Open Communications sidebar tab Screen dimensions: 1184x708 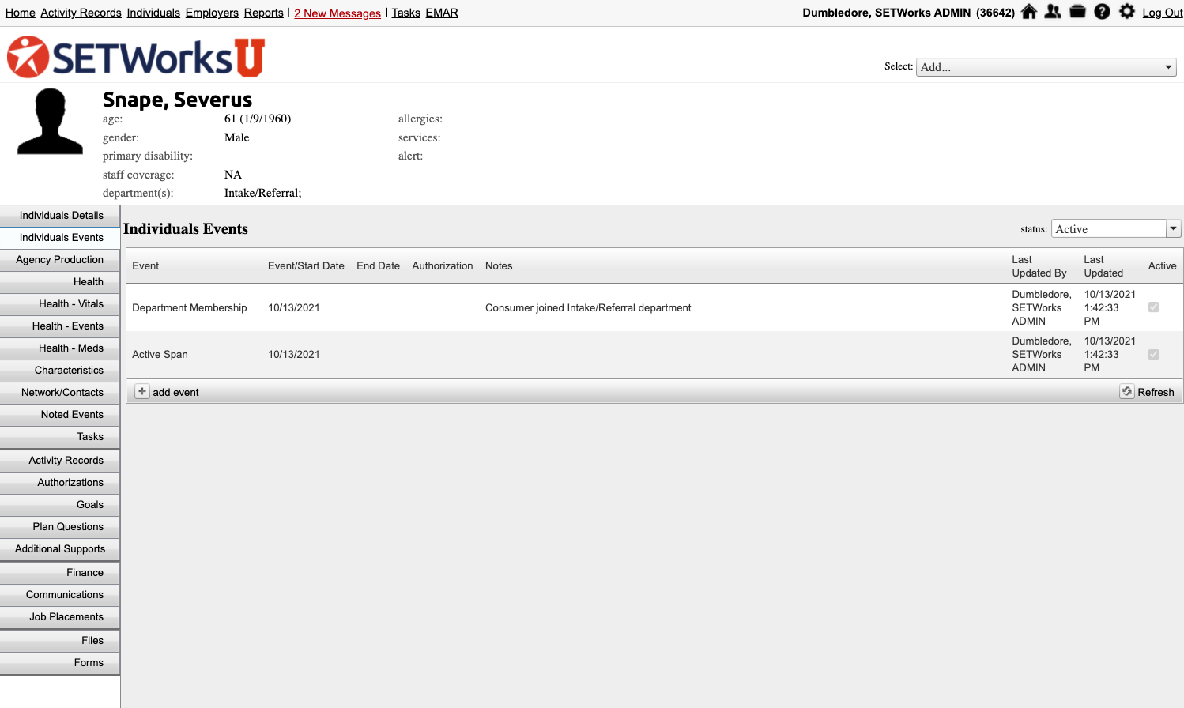tap(60, 594)
